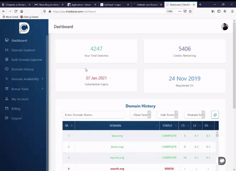
Task: Switch to Application Server tab
Action: 82,5
